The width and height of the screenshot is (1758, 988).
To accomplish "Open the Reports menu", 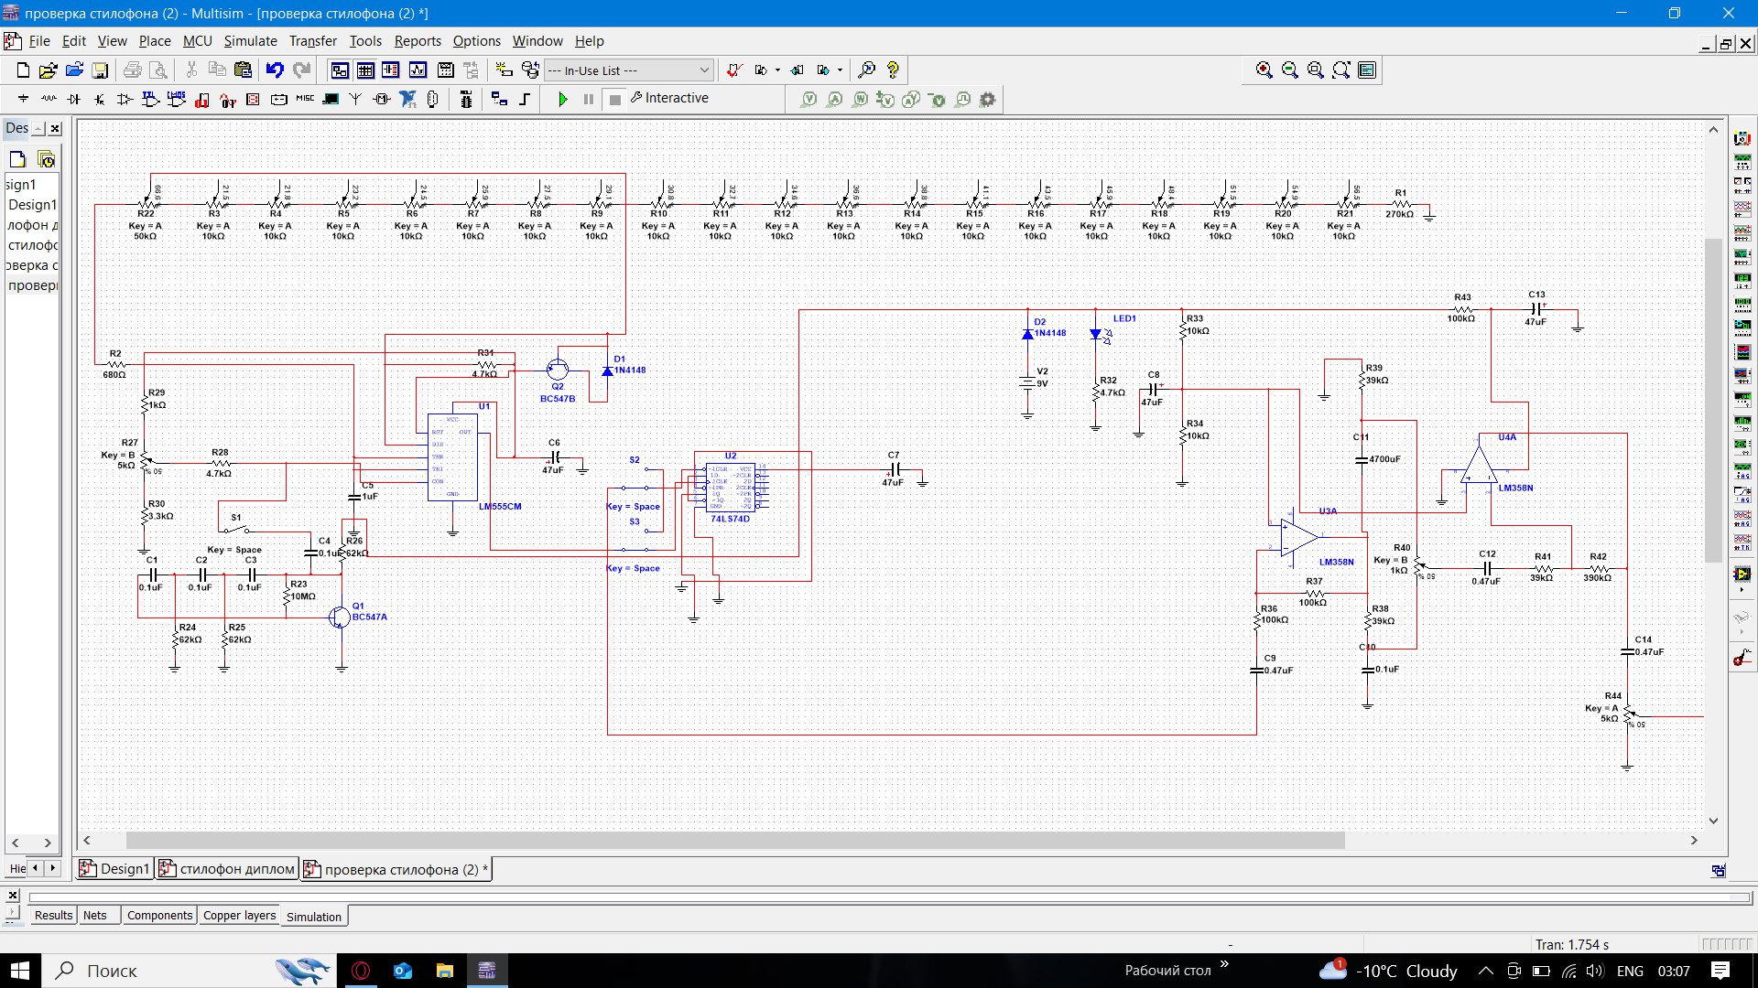I will click(418, 41).
